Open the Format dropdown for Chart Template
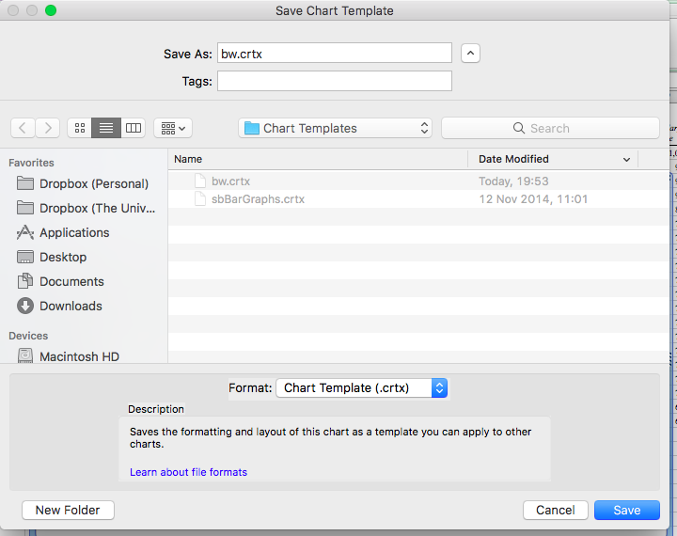The height and width of the screenshot is (536, 677). (362, 387)
